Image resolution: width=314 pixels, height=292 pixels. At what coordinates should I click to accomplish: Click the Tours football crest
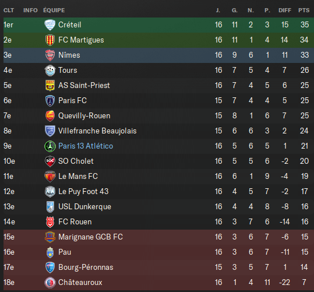50,71
